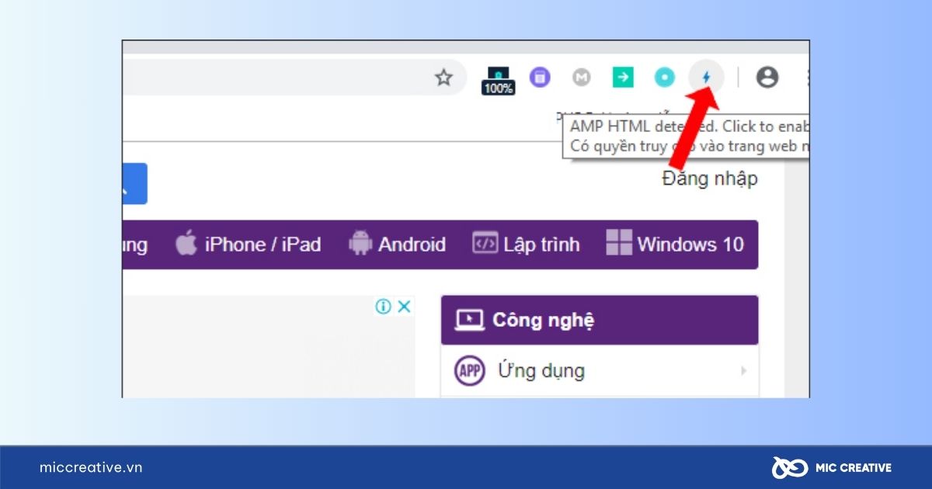Image resolution: width=932 pixels, height=489 pixels.
Task: Click the Đăng nhập login link
Action: [710, 179]
